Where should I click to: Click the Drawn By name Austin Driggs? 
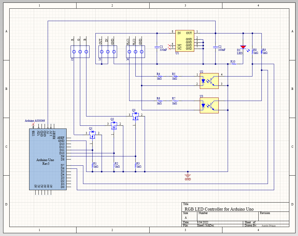269,225
